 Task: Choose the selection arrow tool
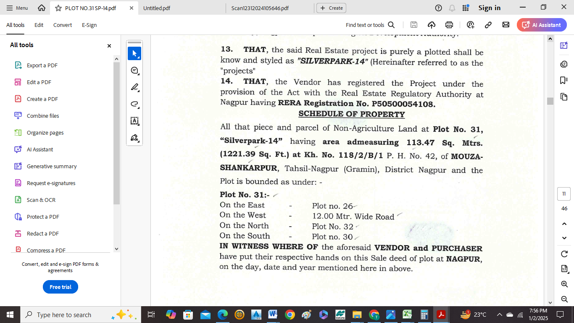point(134,53)
